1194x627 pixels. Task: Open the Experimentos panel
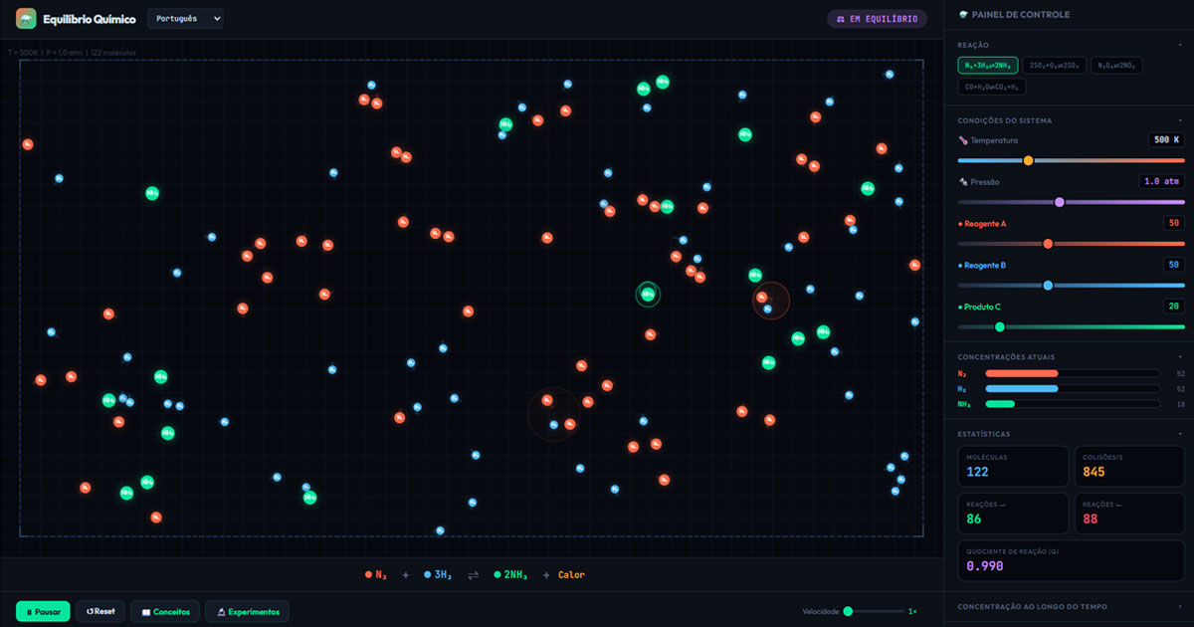(x=247, y=611)
